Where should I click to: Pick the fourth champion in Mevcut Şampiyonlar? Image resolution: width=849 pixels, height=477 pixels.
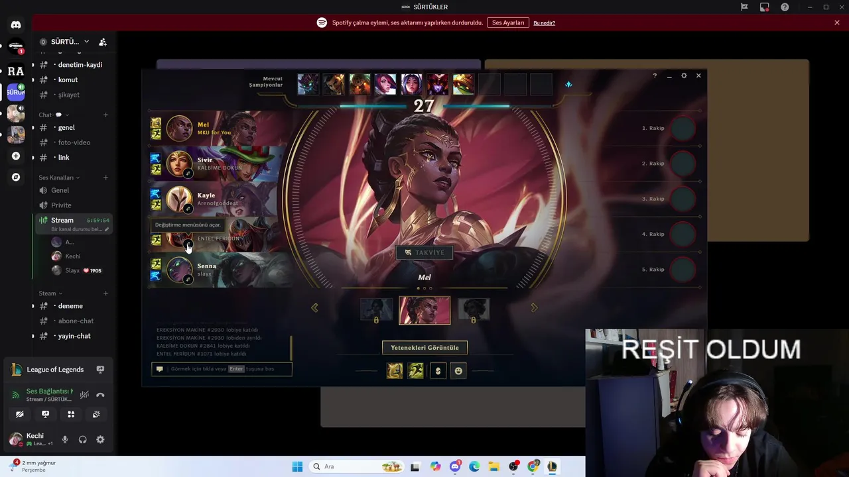point(385,84)
